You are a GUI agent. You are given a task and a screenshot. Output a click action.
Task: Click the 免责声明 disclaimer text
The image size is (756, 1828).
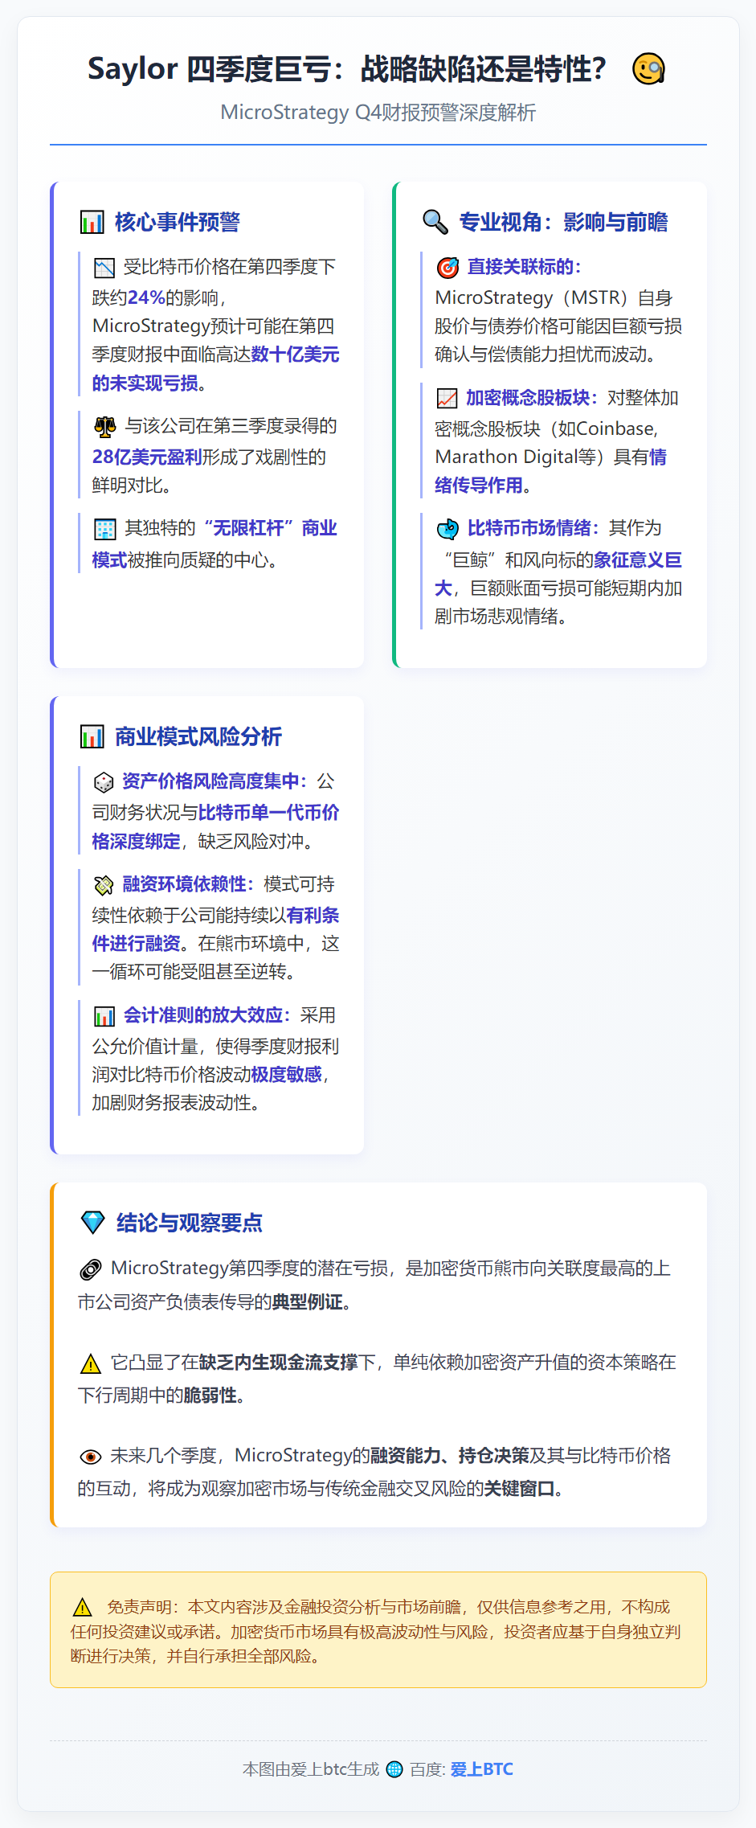[376, 1631]
